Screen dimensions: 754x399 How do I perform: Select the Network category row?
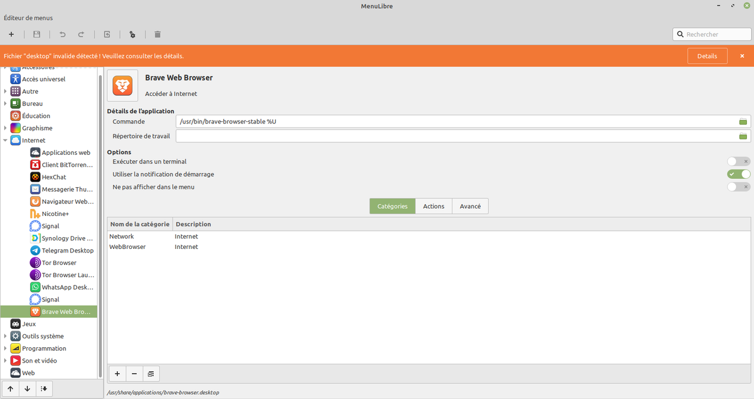click(429, 237)
